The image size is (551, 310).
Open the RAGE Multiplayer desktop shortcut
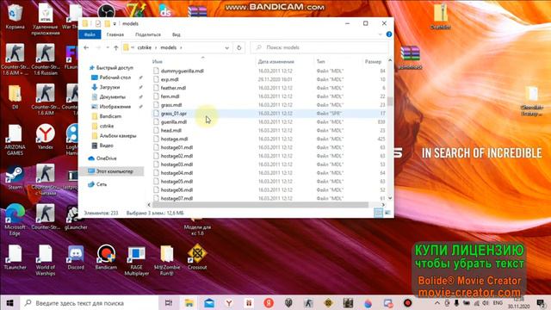point(136,261)
